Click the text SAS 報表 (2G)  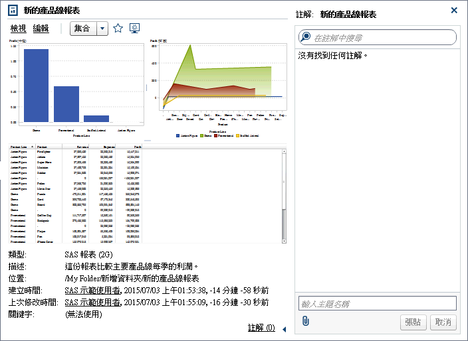88,255
